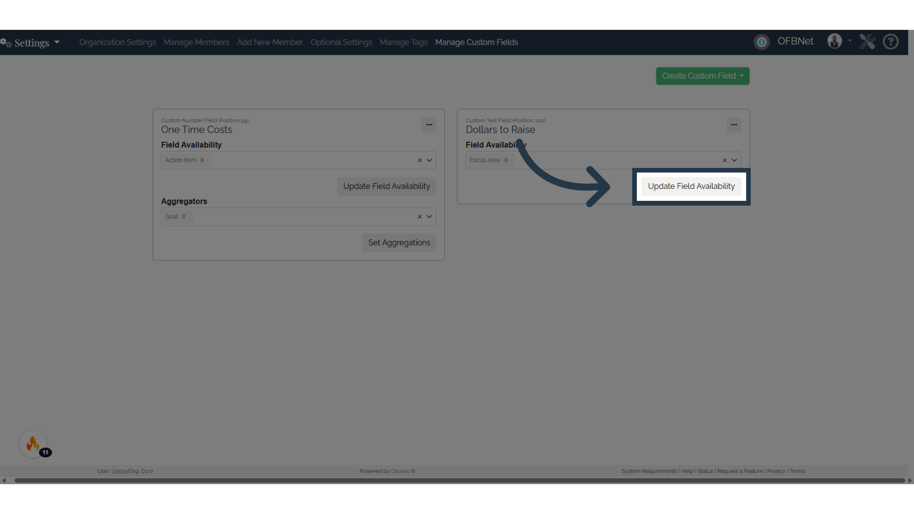The image size is (914, 514).
Task: Follow the Causey link in footer
Action: [400, 471]
